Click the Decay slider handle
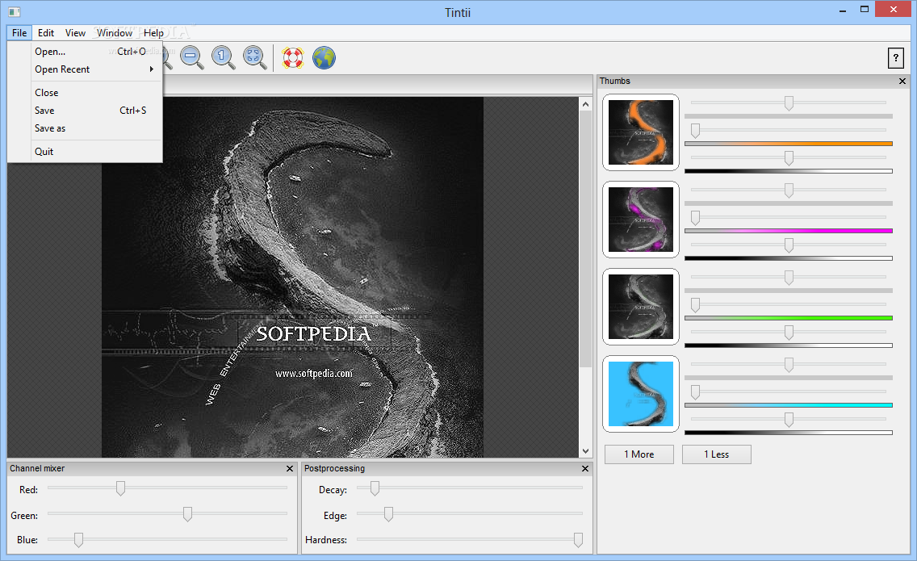This screenshot has height=561, width=917. (x=375, y=488)
